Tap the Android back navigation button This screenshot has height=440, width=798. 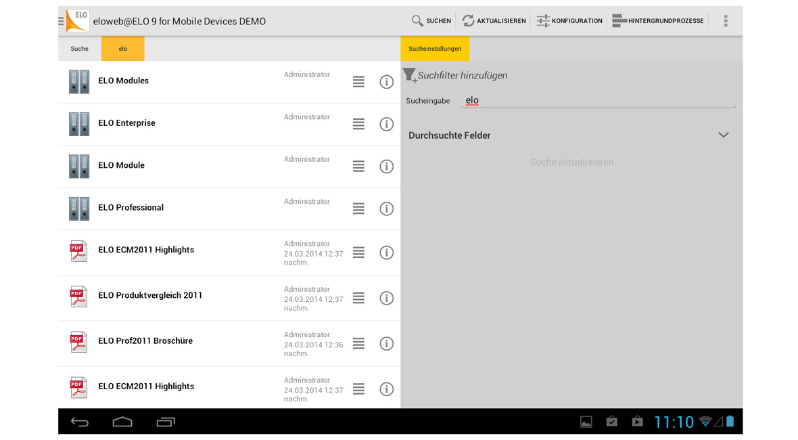(80, 422)
